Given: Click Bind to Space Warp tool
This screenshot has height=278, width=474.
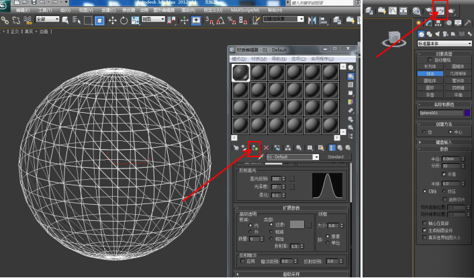Looking at the screenshot, I should click(28, 20).
